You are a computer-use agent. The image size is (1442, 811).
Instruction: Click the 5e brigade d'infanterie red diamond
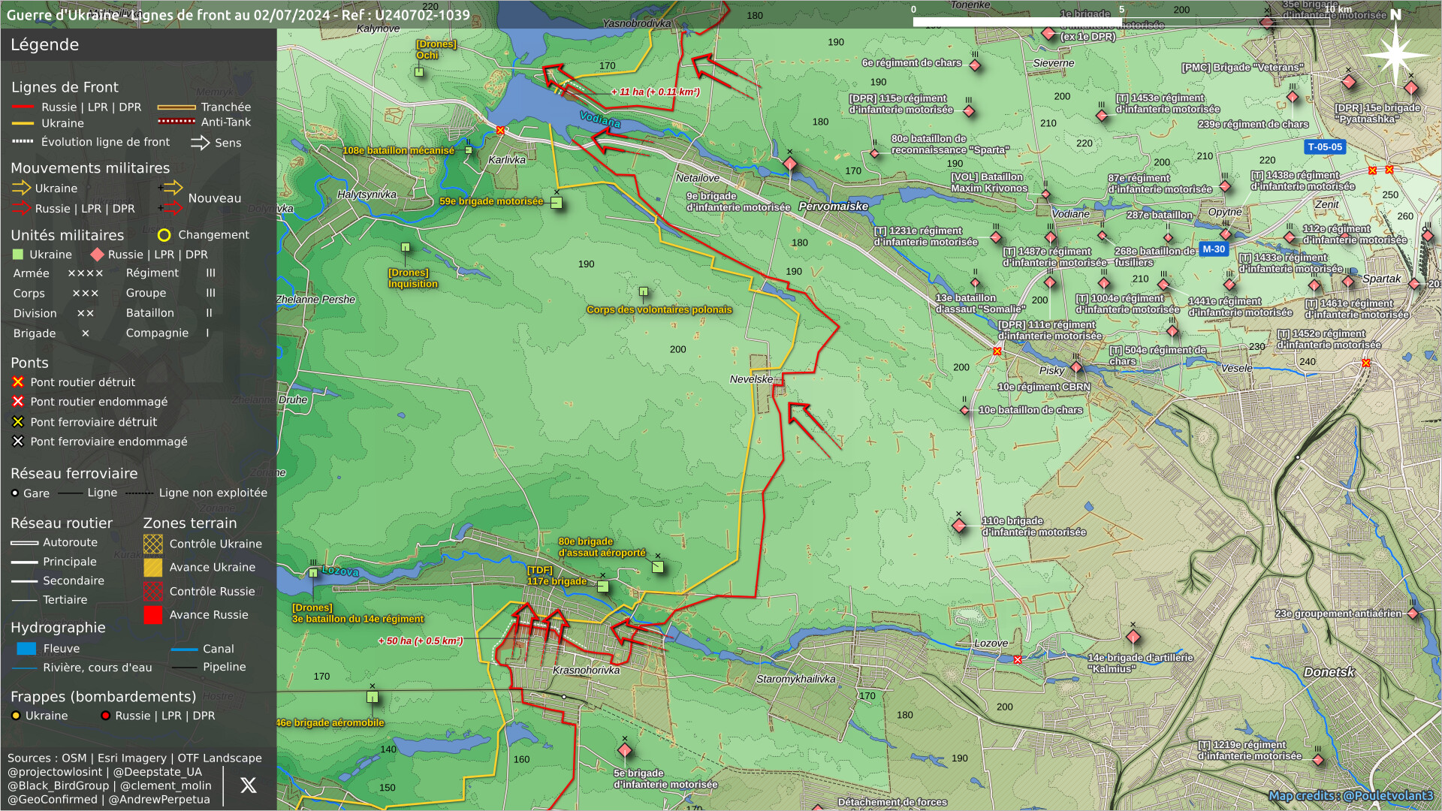click(624, 750)
